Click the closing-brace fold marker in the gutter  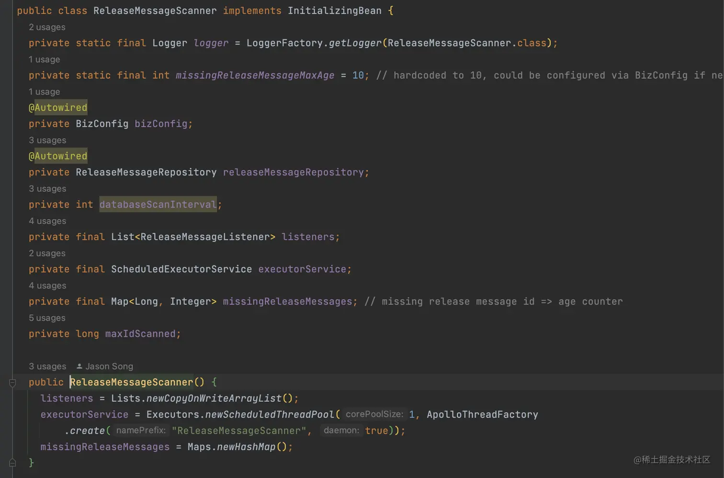click(12, 463)
